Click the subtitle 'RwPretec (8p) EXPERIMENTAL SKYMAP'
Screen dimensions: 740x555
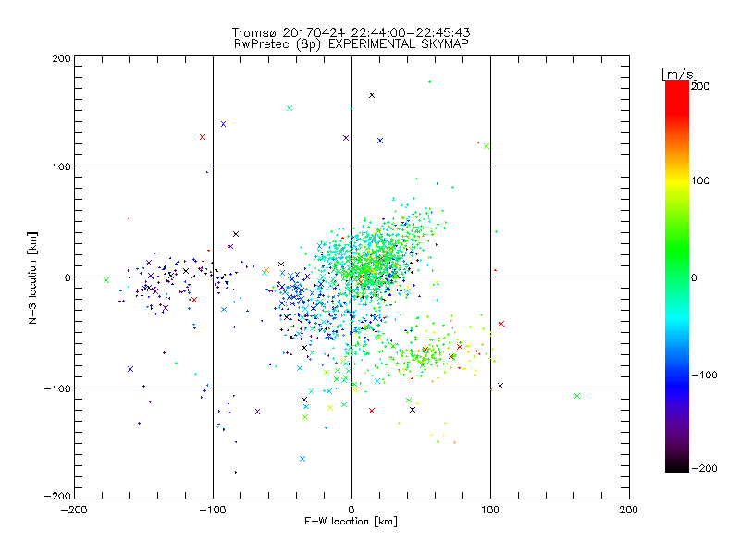(x=351, y=44)
